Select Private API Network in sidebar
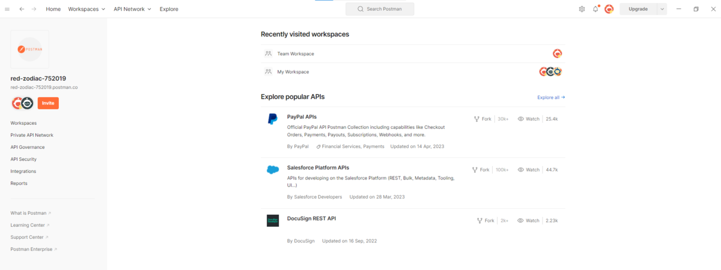The height and width of the screenshot is (270, 721). point(32,135)
